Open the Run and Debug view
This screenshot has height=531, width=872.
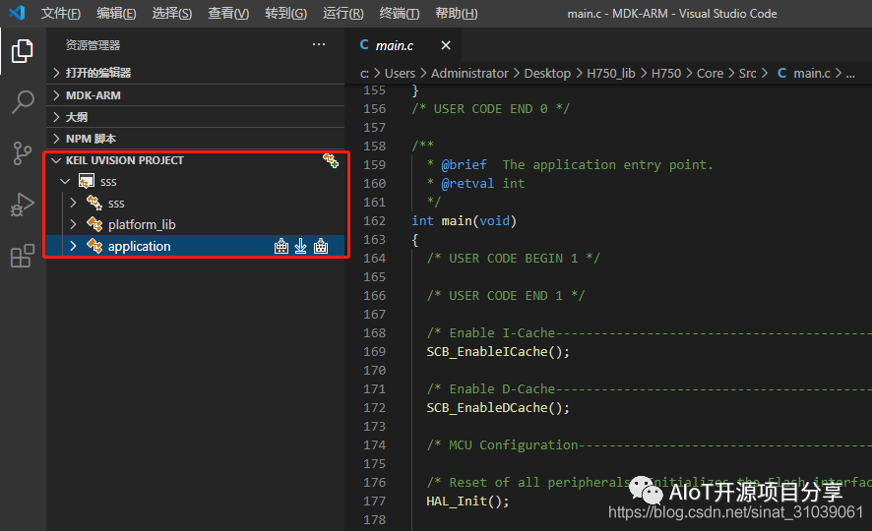point(23,205)
